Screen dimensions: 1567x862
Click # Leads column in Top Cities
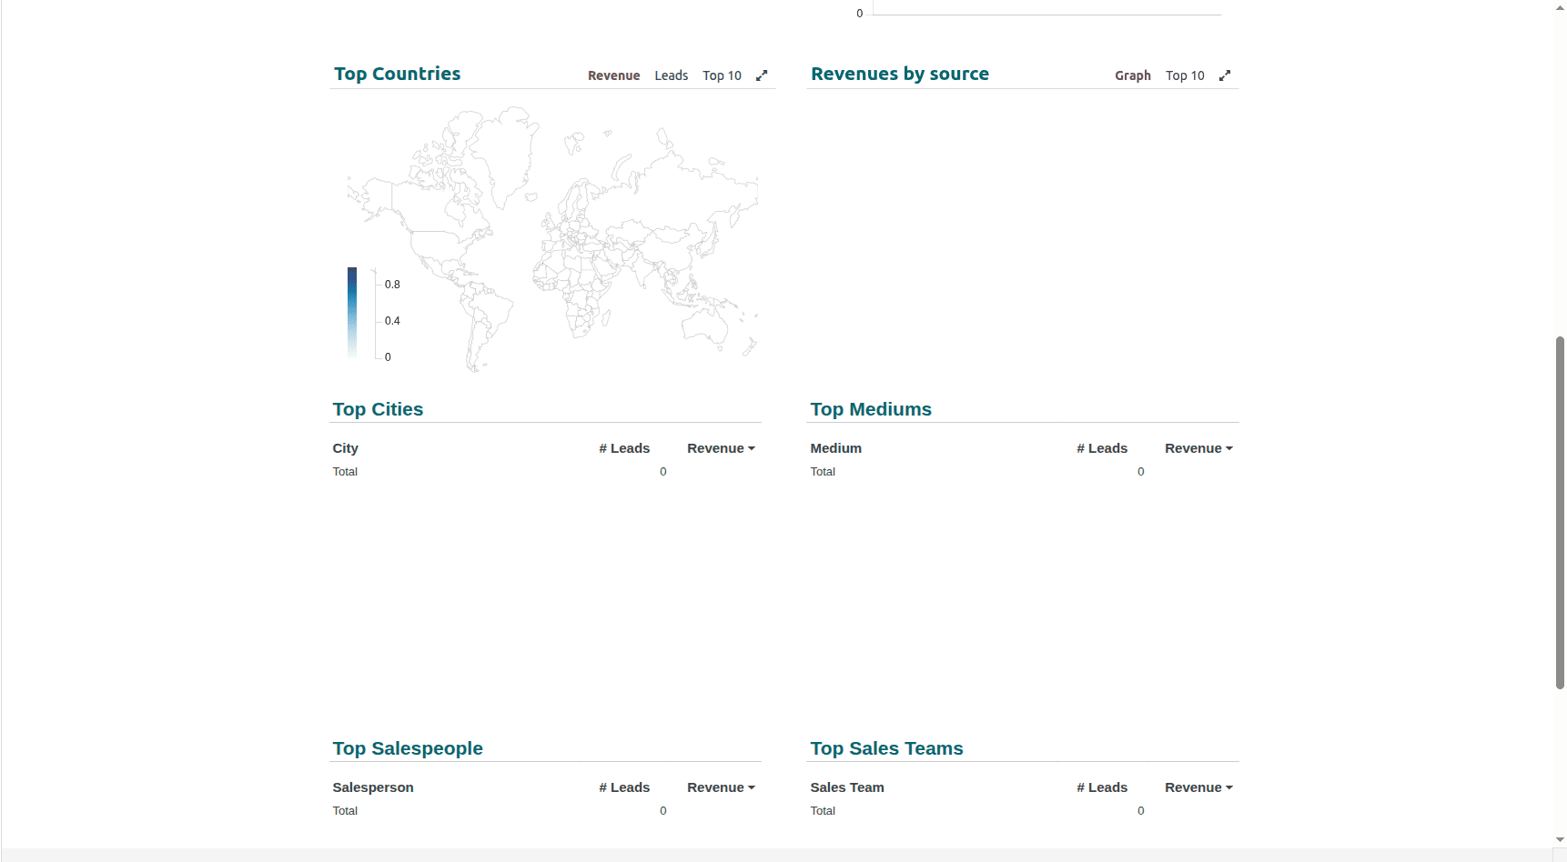click(624, 448)
